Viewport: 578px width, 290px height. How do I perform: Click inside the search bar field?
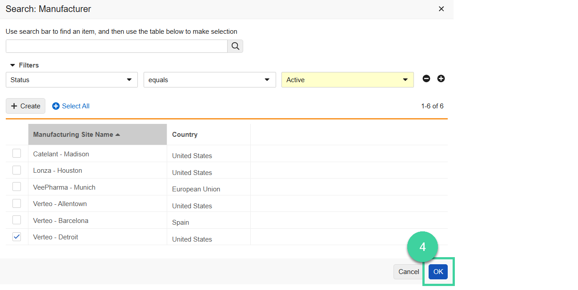[x=116, y=46]
